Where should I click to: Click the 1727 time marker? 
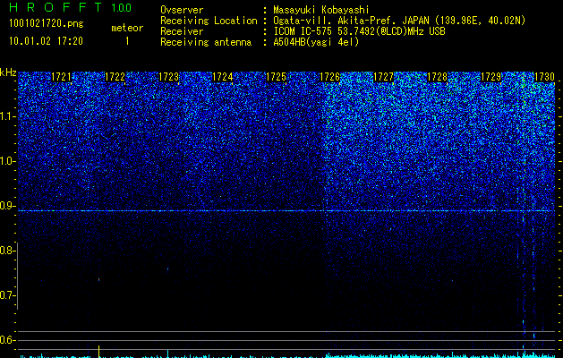tap(383, 77)
